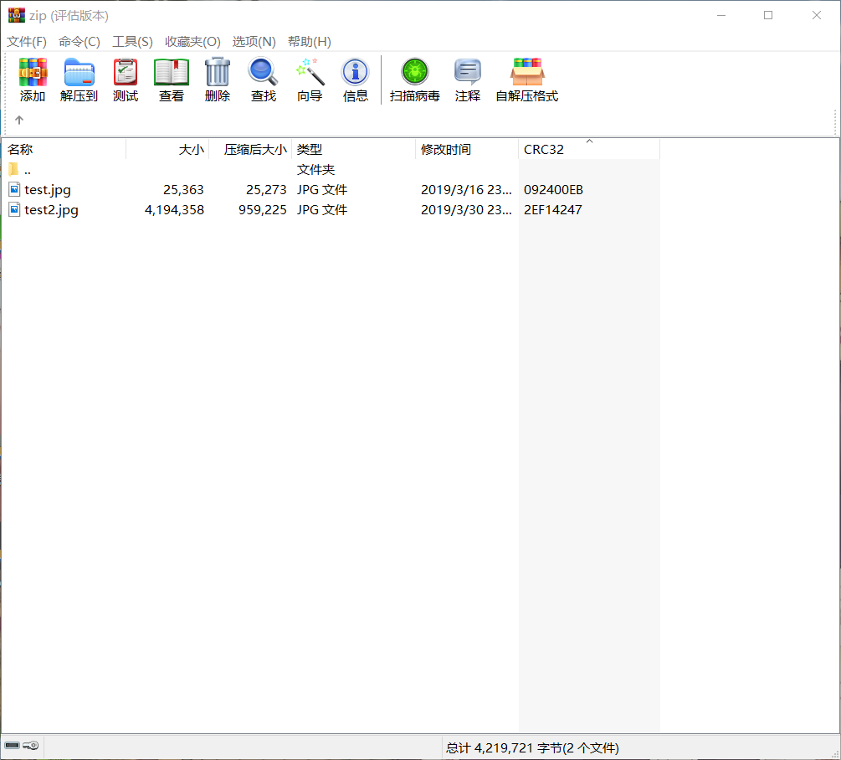The width and height of the screenshot is (841, 760).
Task: Click the Extract To (解压到) icon
Action: point(79,72)
